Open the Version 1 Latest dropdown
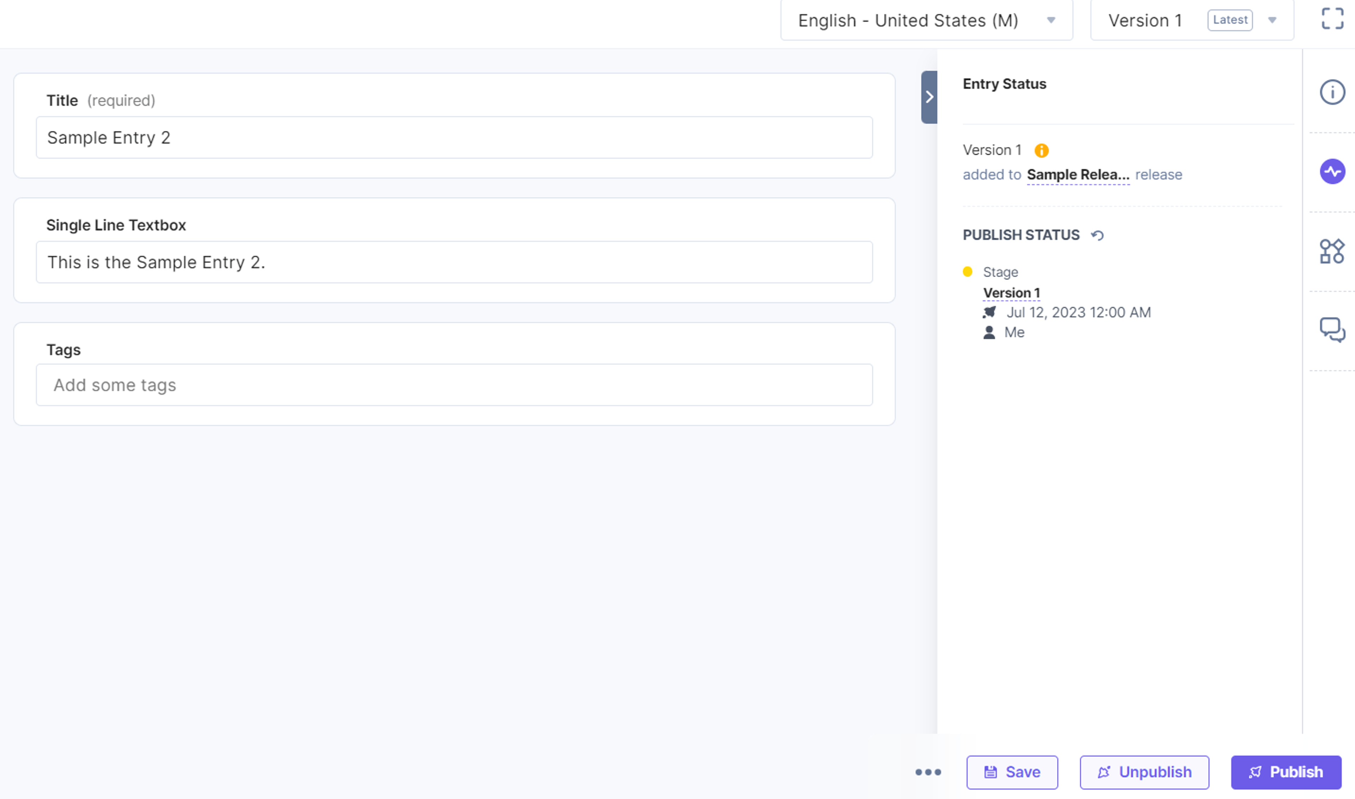The image size is (1355, 799). (1192, 20)
